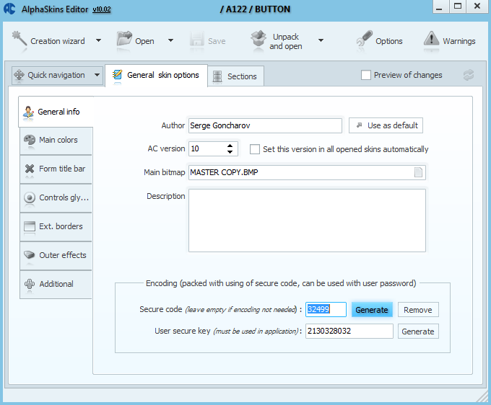Screen dimensions: 491x405
Task: Open the Form title bar side tab
Action: 56,169
